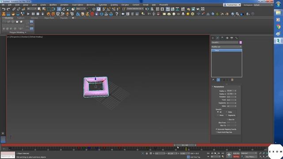Open the Modifiers menu
The height and width of the screenshot is (159, 283).
click(53, 5)
